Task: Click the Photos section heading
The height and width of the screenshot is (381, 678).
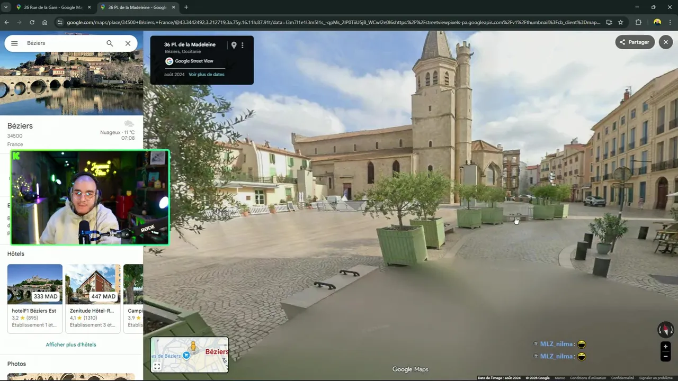Action: pos(16,364)
